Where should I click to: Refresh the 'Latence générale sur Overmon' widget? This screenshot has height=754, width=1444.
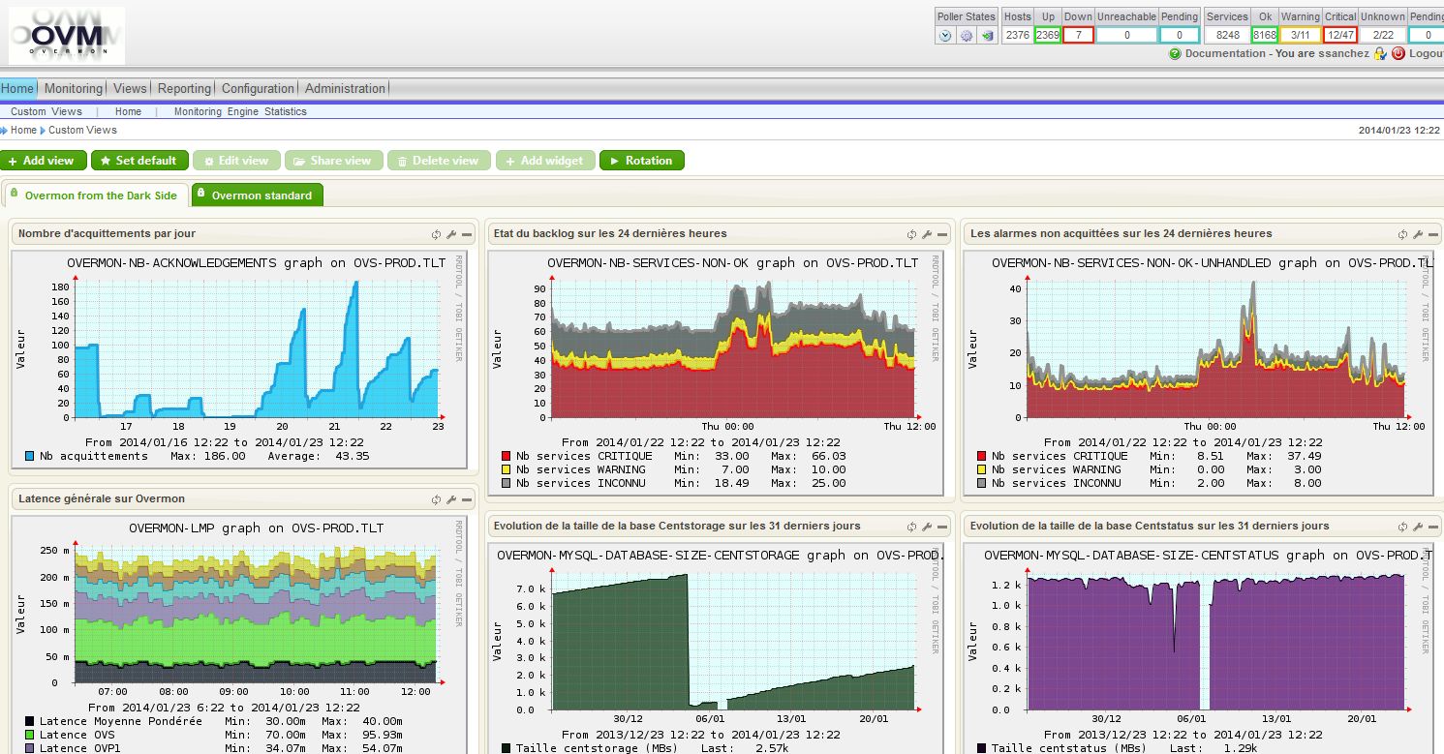pyautogui.click(x=437, y=499)
